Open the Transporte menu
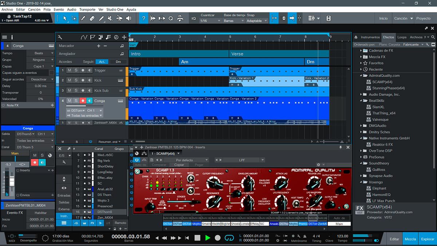This screenshot has width=437, height=246. click(87, 9)
